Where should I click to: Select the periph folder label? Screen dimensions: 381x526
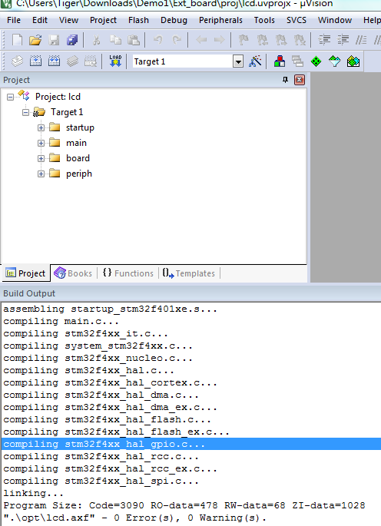tap(79, 174)
